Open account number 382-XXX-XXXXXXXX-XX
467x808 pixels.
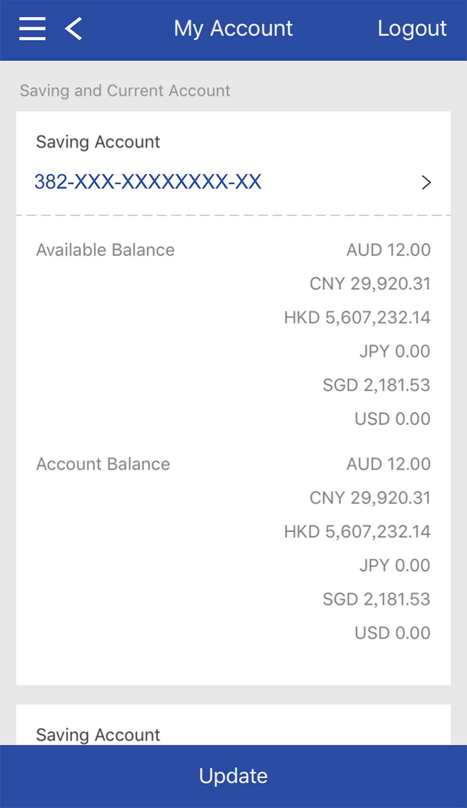point(148,182)
